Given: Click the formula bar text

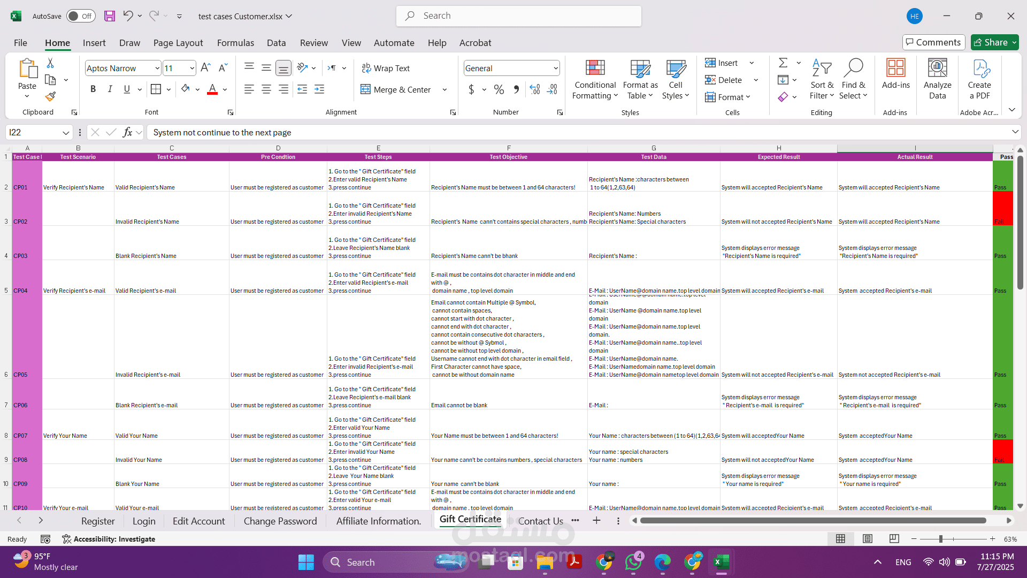Looking at the screenshot, I should click(222, 133).
